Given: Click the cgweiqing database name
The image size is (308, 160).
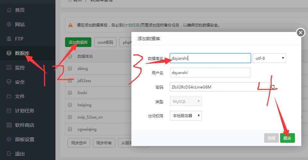Looking at the screenshot, I should click(x=87, y=129).
